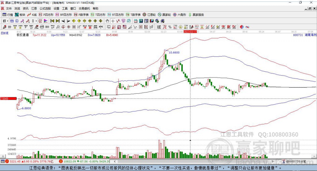Viewport: 317px width, 171px height.
Task: Open the 板块 sector view
Action: 20,15
